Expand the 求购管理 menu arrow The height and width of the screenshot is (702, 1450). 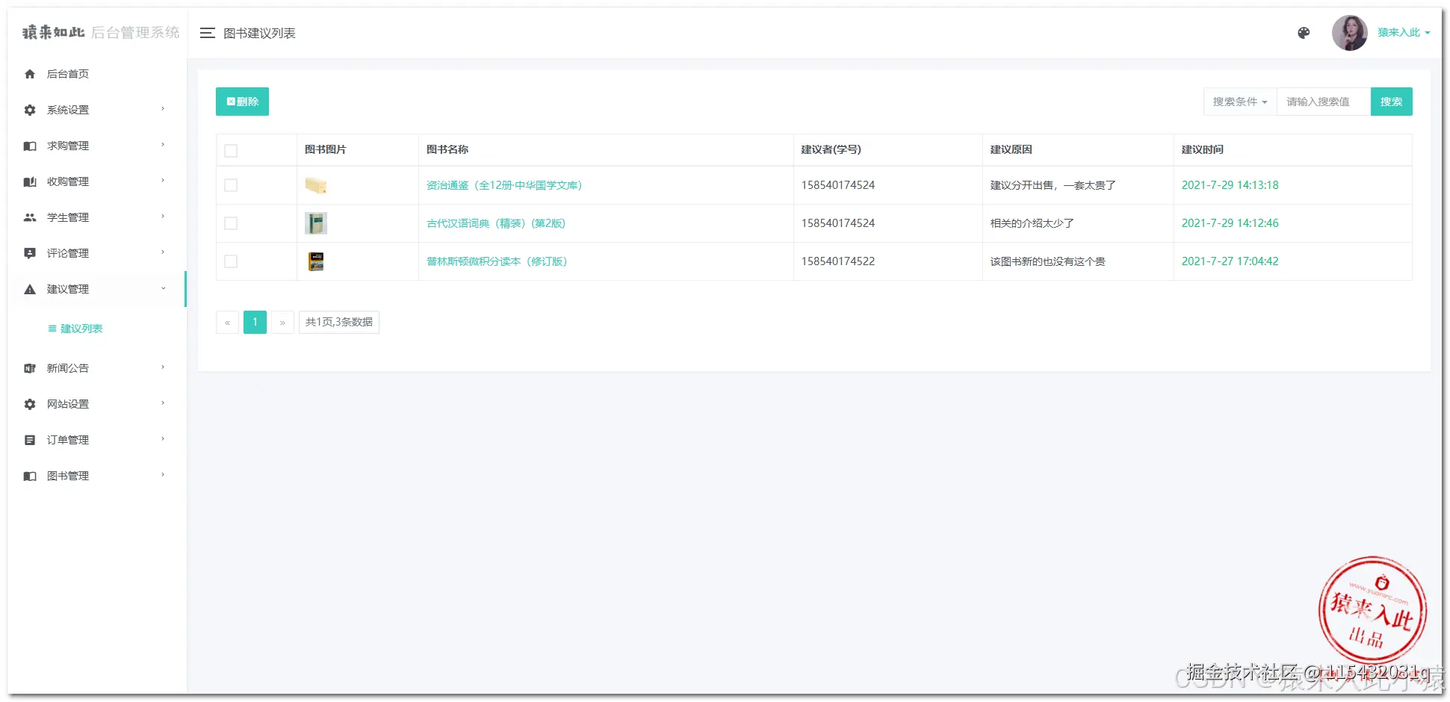(163, 145)
